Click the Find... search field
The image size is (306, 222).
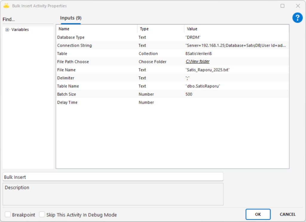coord(27,19)
